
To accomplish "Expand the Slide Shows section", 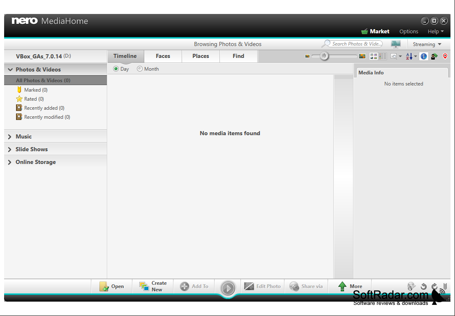I will click(x=9, y=150).
